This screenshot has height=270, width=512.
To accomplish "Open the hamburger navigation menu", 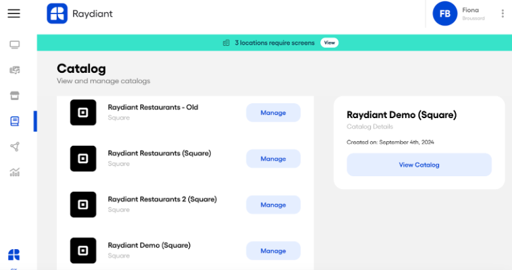I will pos(14,13).
